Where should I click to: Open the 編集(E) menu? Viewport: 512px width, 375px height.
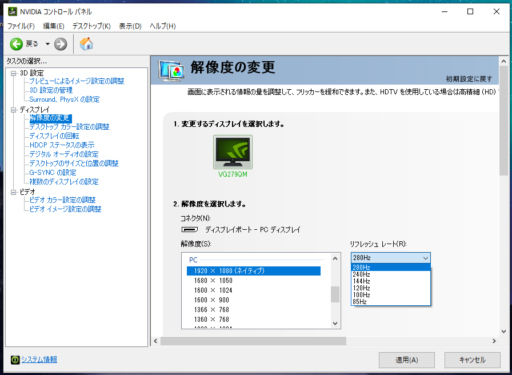(54, 26)
